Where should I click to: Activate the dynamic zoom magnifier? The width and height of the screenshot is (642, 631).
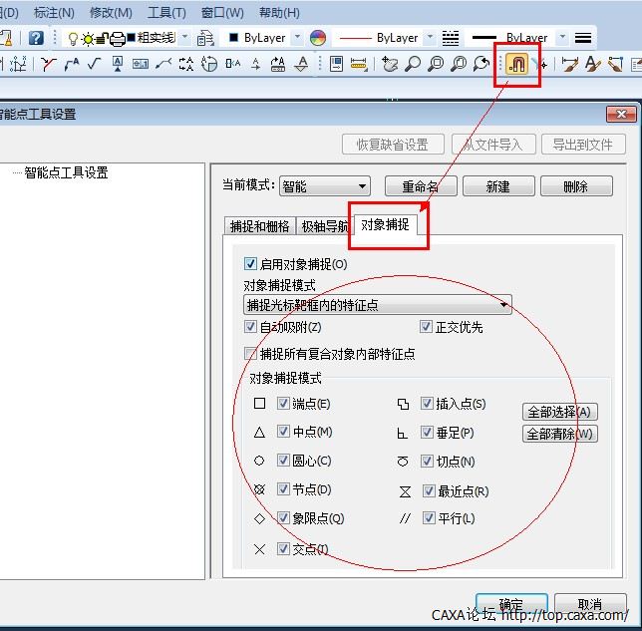413,64
